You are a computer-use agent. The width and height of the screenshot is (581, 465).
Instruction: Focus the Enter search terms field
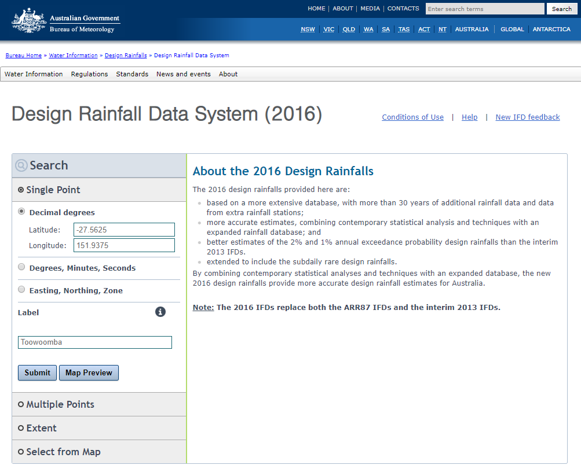485,9
